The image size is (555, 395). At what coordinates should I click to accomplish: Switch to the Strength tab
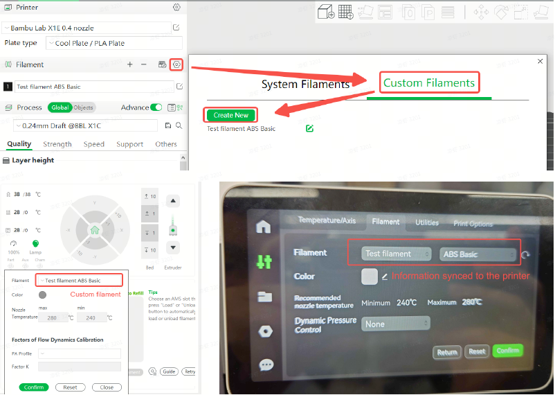(x=57, y=144)
